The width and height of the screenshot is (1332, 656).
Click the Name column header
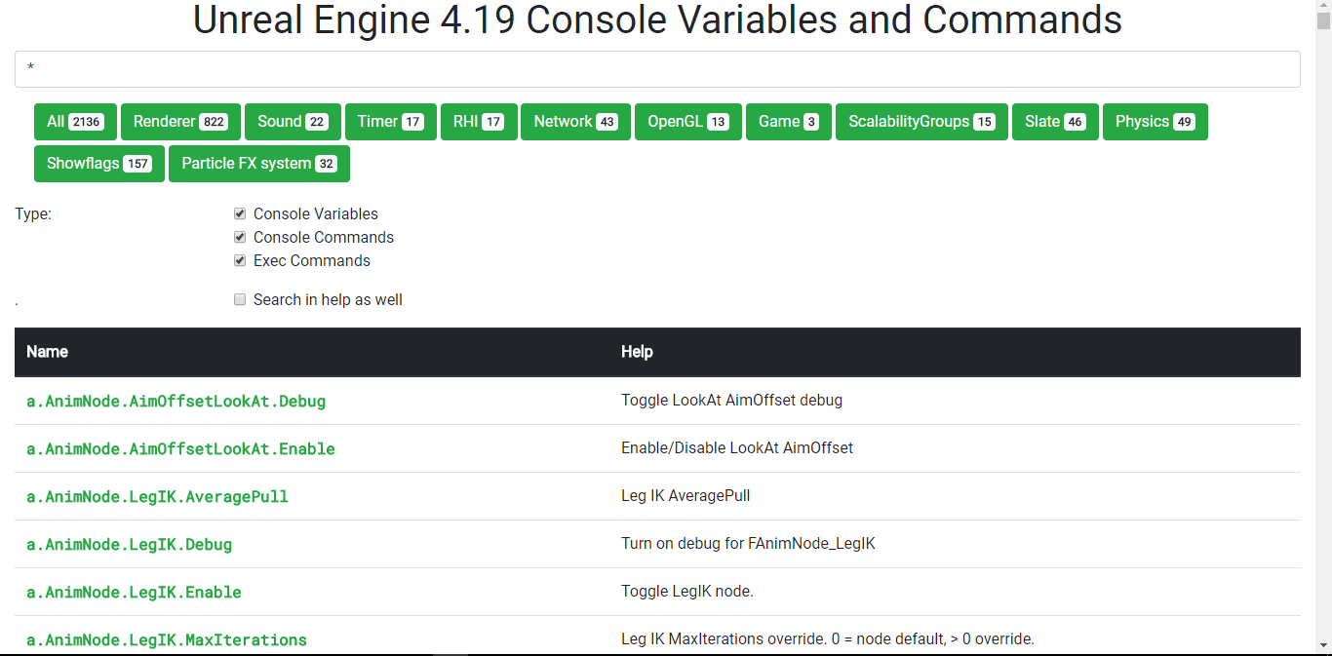[x=47, y=352]
